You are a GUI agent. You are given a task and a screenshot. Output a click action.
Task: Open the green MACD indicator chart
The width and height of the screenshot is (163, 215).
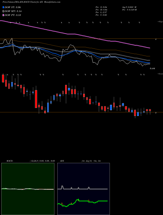click(x=28, y=189)
